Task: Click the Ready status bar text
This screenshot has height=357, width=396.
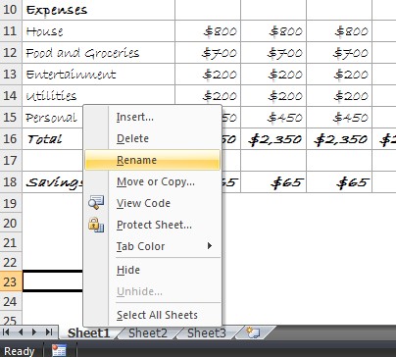Action: pos(20,351)
